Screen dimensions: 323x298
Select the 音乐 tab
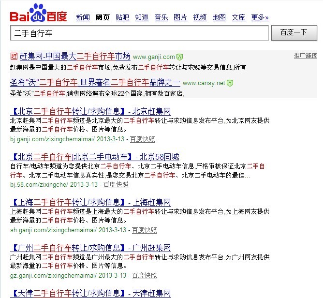tap(161, 17)
